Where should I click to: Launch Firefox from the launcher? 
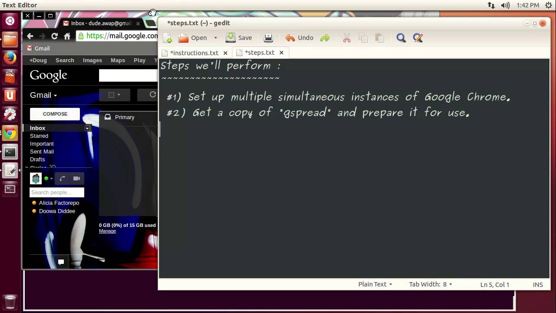10,58
